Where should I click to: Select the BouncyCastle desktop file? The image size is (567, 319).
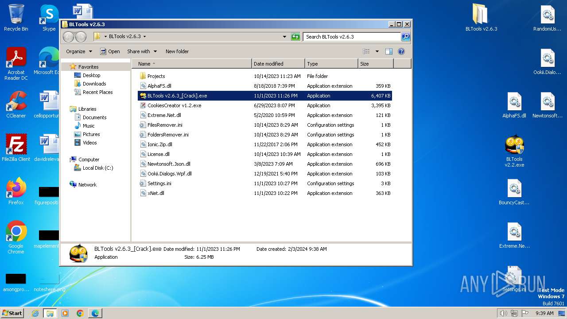point(514,192)
